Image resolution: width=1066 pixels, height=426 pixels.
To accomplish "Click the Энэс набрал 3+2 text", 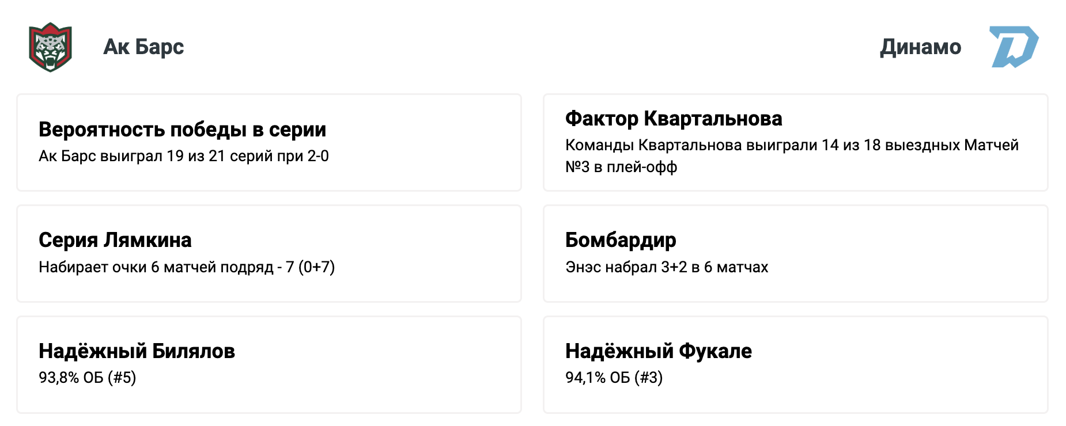I will (667, 267).
